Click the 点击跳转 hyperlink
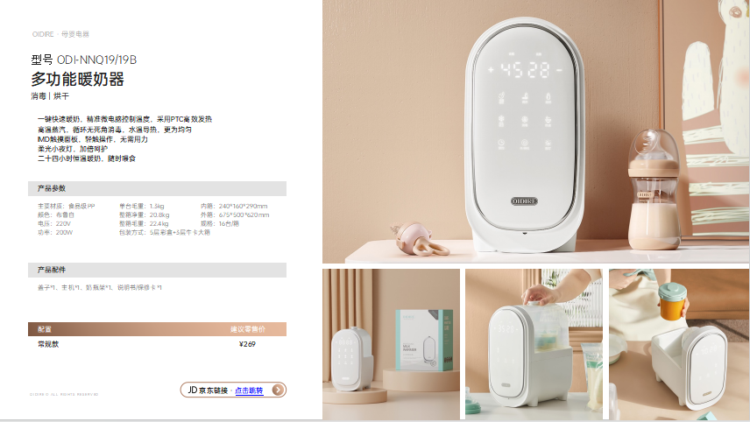 tap(249, 390)
